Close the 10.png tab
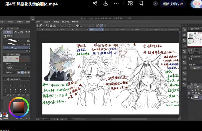The height and width of the screenshot is (131, 202). coord(57,29)
